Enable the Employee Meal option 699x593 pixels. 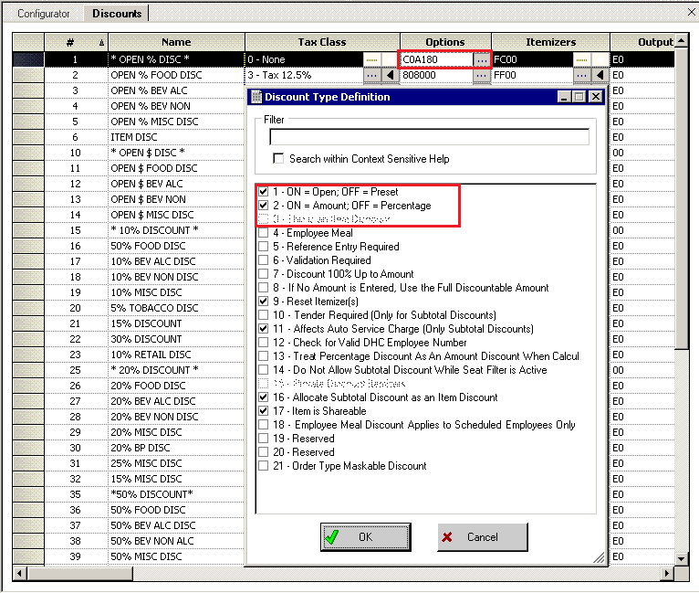[264, 233]
